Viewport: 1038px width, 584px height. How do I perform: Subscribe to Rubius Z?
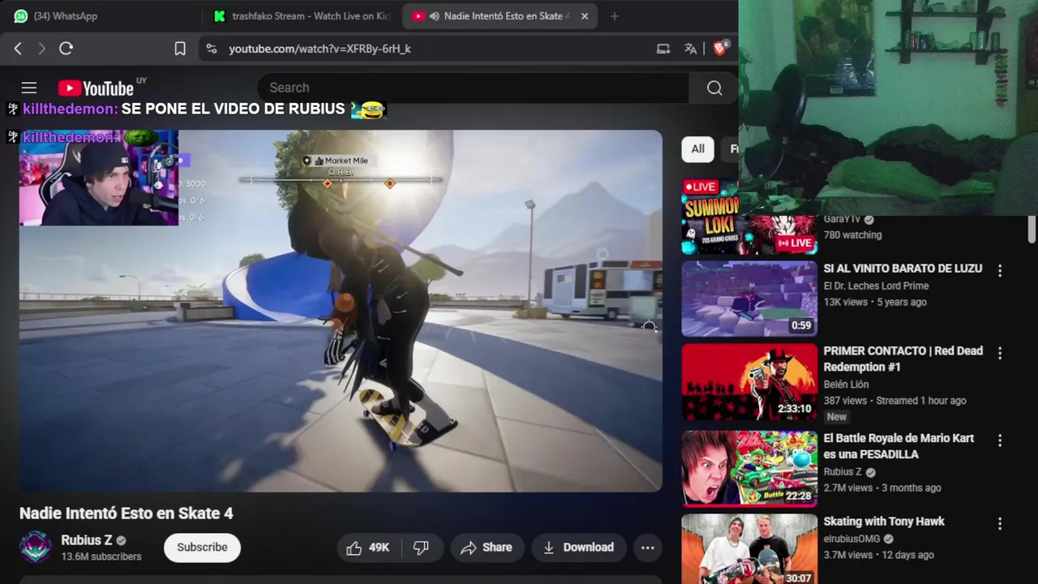coord(202,547)
